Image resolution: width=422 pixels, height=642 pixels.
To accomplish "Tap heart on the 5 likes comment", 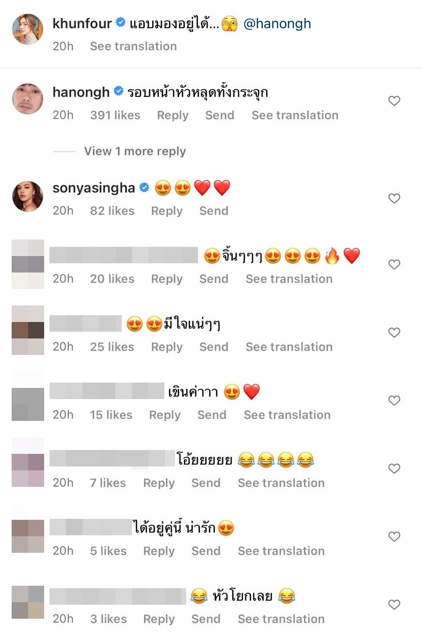I will tap(394, 537).
